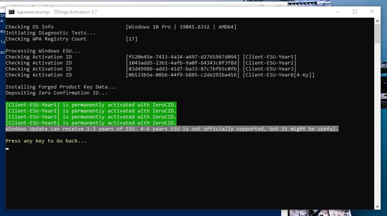Maximize the TSforge Activation window
387x216 pixels.
point(355,12)
